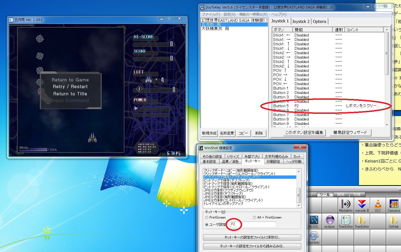401x252 pixels.
Task: Click the JoyToKey title bar icon
Action: (x=202, y=7)
